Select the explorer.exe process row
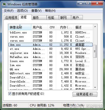 pyautogui.click(x=50, y=53)
